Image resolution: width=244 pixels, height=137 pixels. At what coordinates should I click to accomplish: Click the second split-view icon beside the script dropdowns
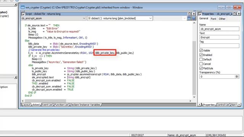click(x=194, y=18)
